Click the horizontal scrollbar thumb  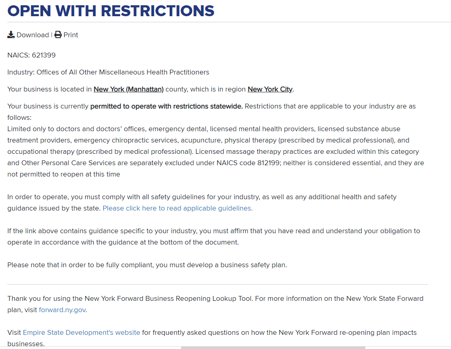(273, 347)
